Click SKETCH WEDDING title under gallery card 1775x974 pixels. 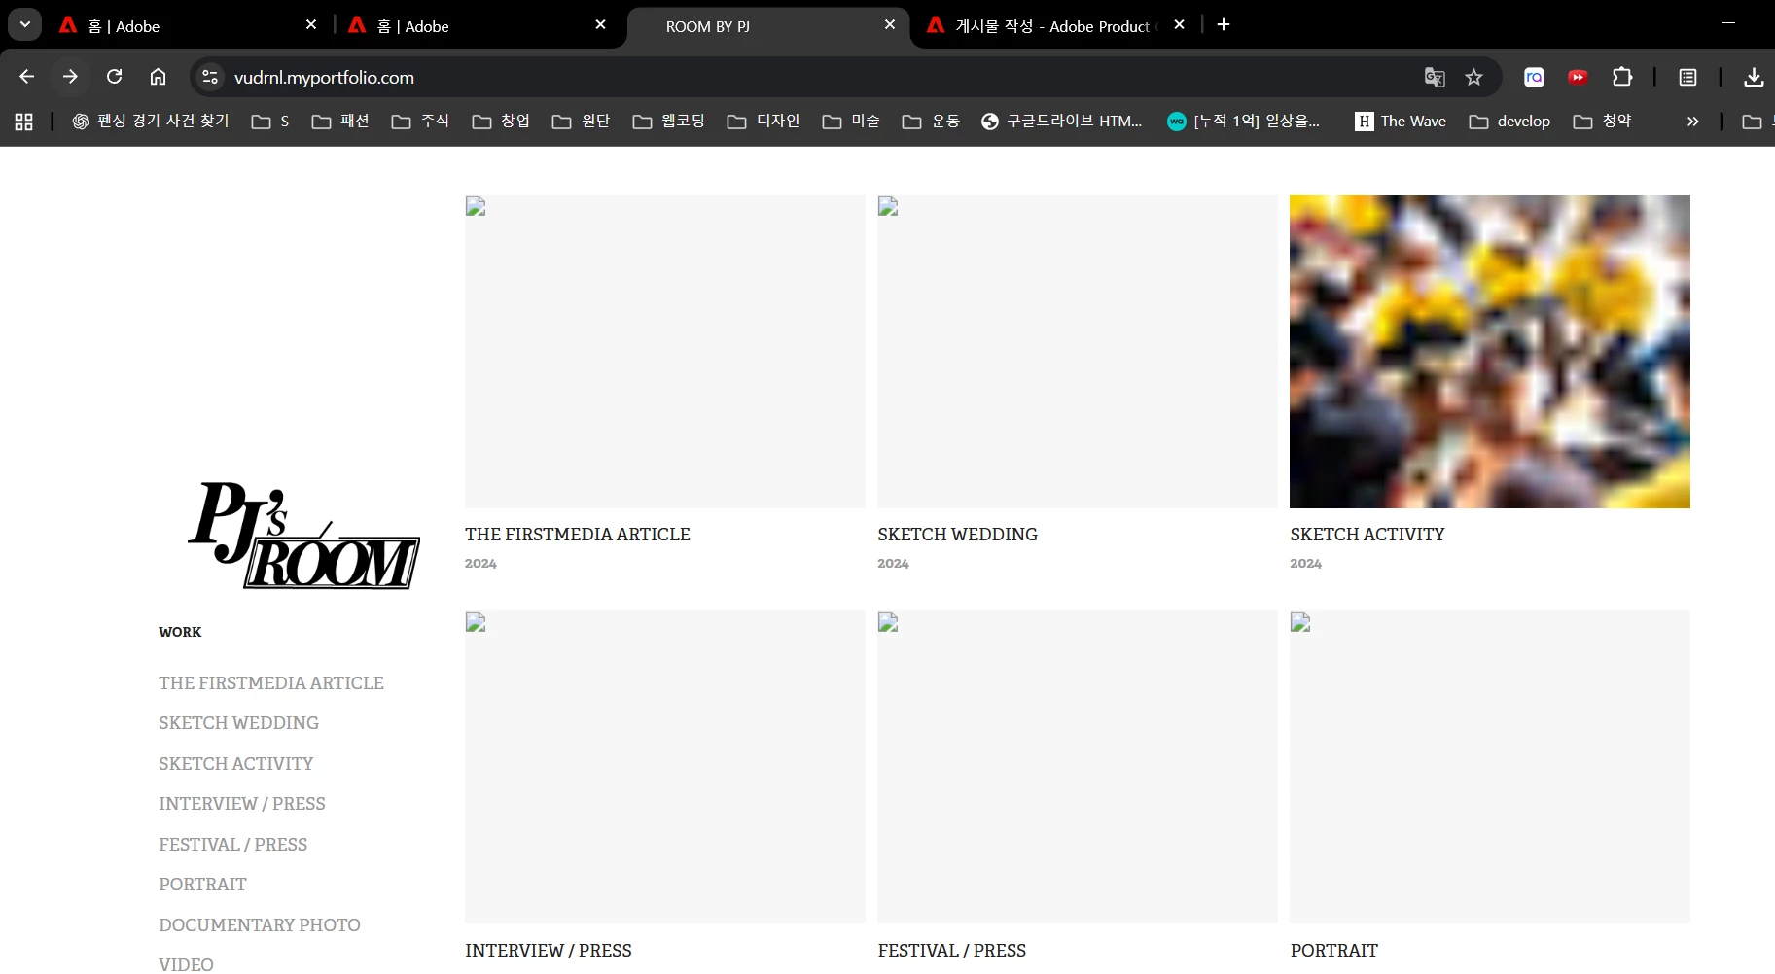click(958, 534)
